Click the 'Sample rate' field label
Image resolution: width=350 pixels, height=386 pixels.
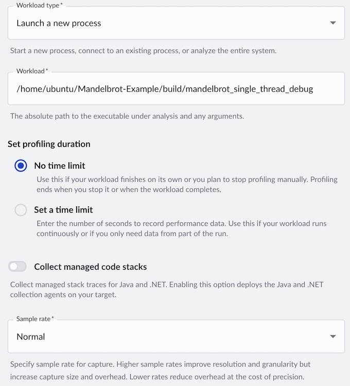[x=34, y=319]
